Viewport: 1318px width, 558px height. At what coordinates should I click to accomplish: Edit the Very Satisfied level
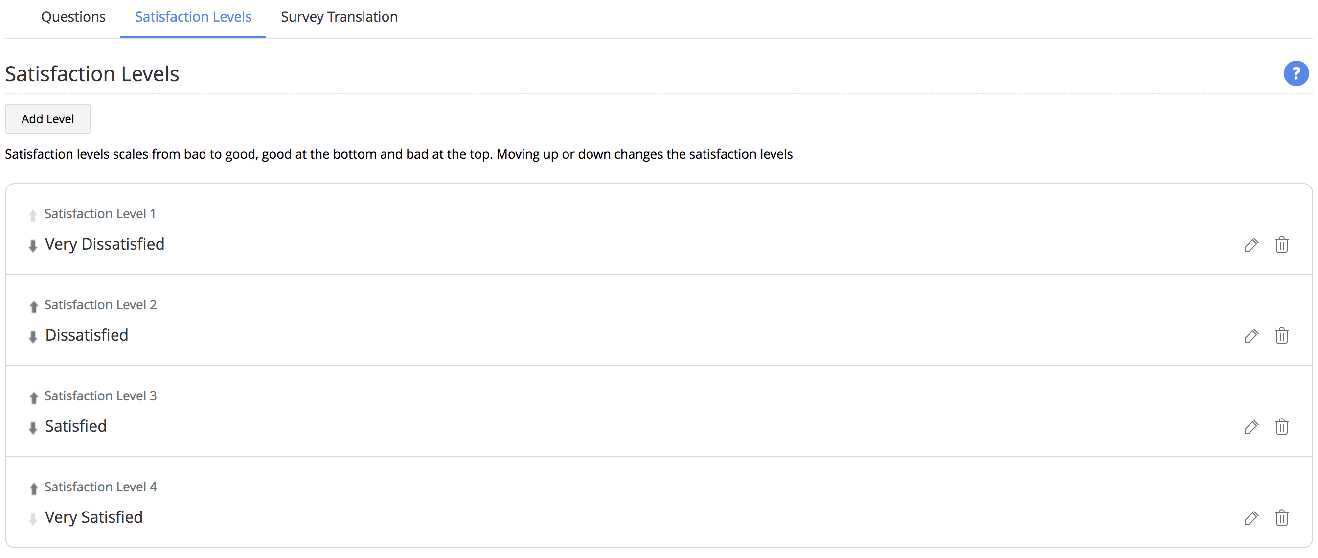coord(1250,518)
